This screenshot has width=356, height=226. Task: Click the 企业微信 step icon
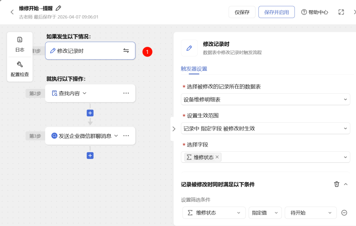(54, 136)
